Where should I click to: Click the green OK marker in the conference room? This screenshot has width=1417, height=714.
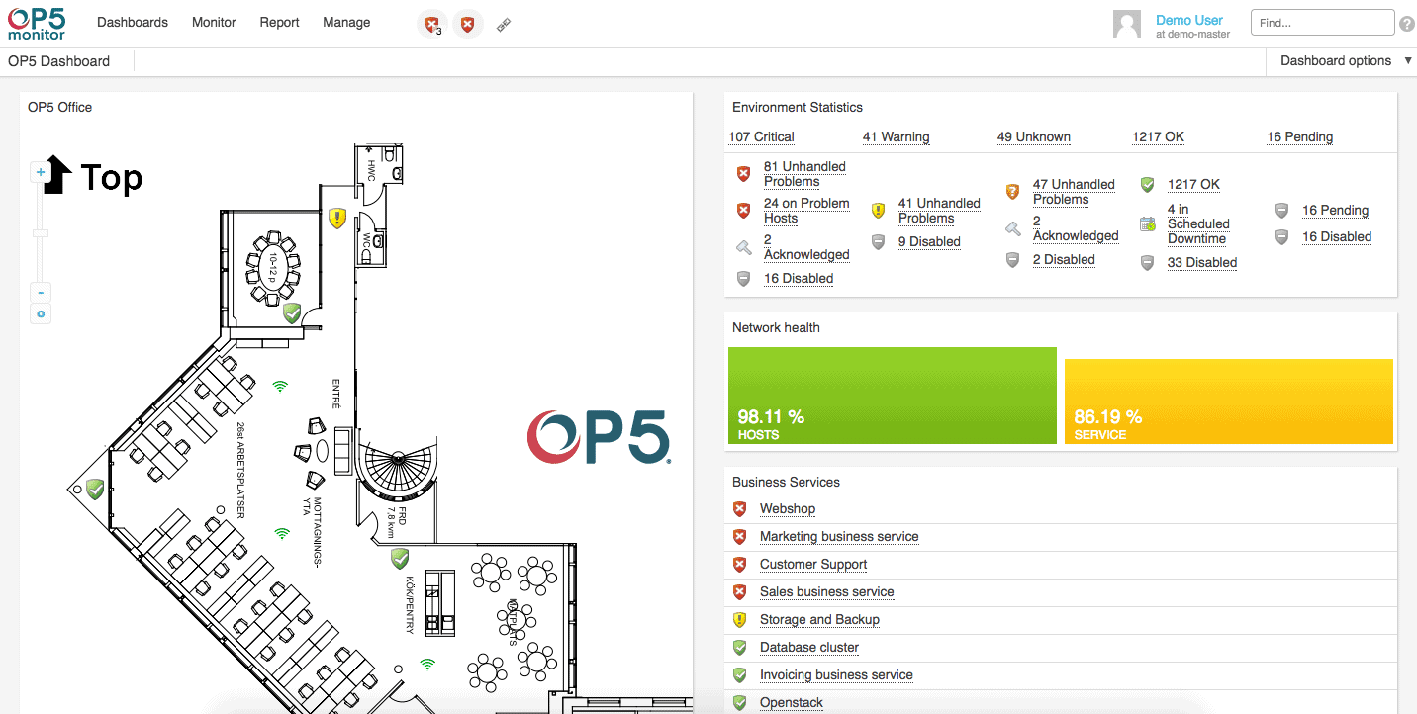(x=292, y=313)
